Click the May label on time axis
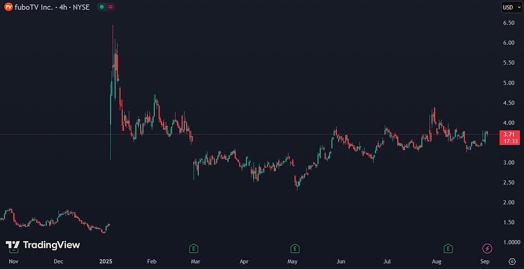524x269 pixels. (x=292, y=262)
